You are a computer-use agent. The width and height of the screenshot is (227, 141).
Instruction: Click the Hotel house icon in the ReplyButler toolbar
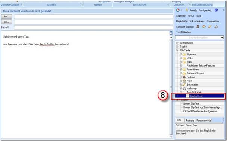click(x=204, y=26)
